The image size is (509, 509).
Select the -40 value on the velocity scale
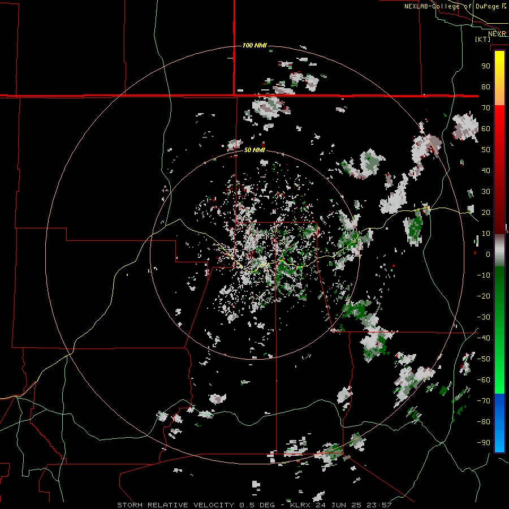point(484,338)
